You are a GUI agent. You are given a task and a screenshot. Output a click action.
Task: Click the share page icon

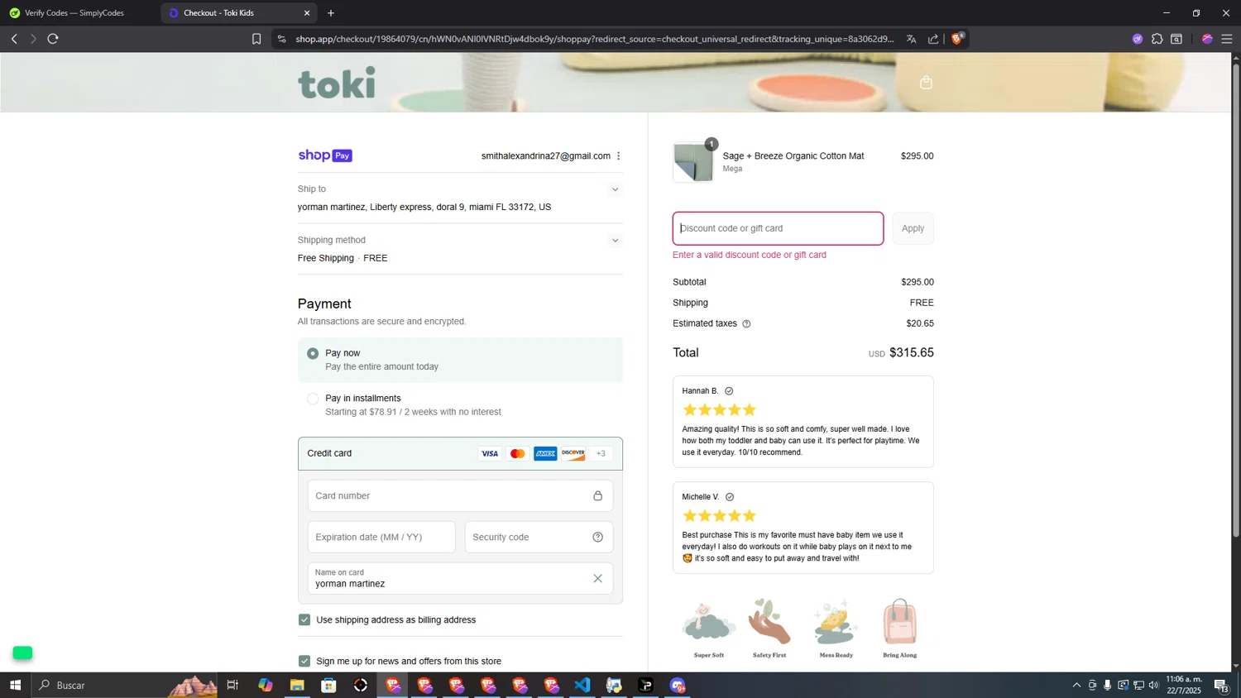click(x=933, y=39)
